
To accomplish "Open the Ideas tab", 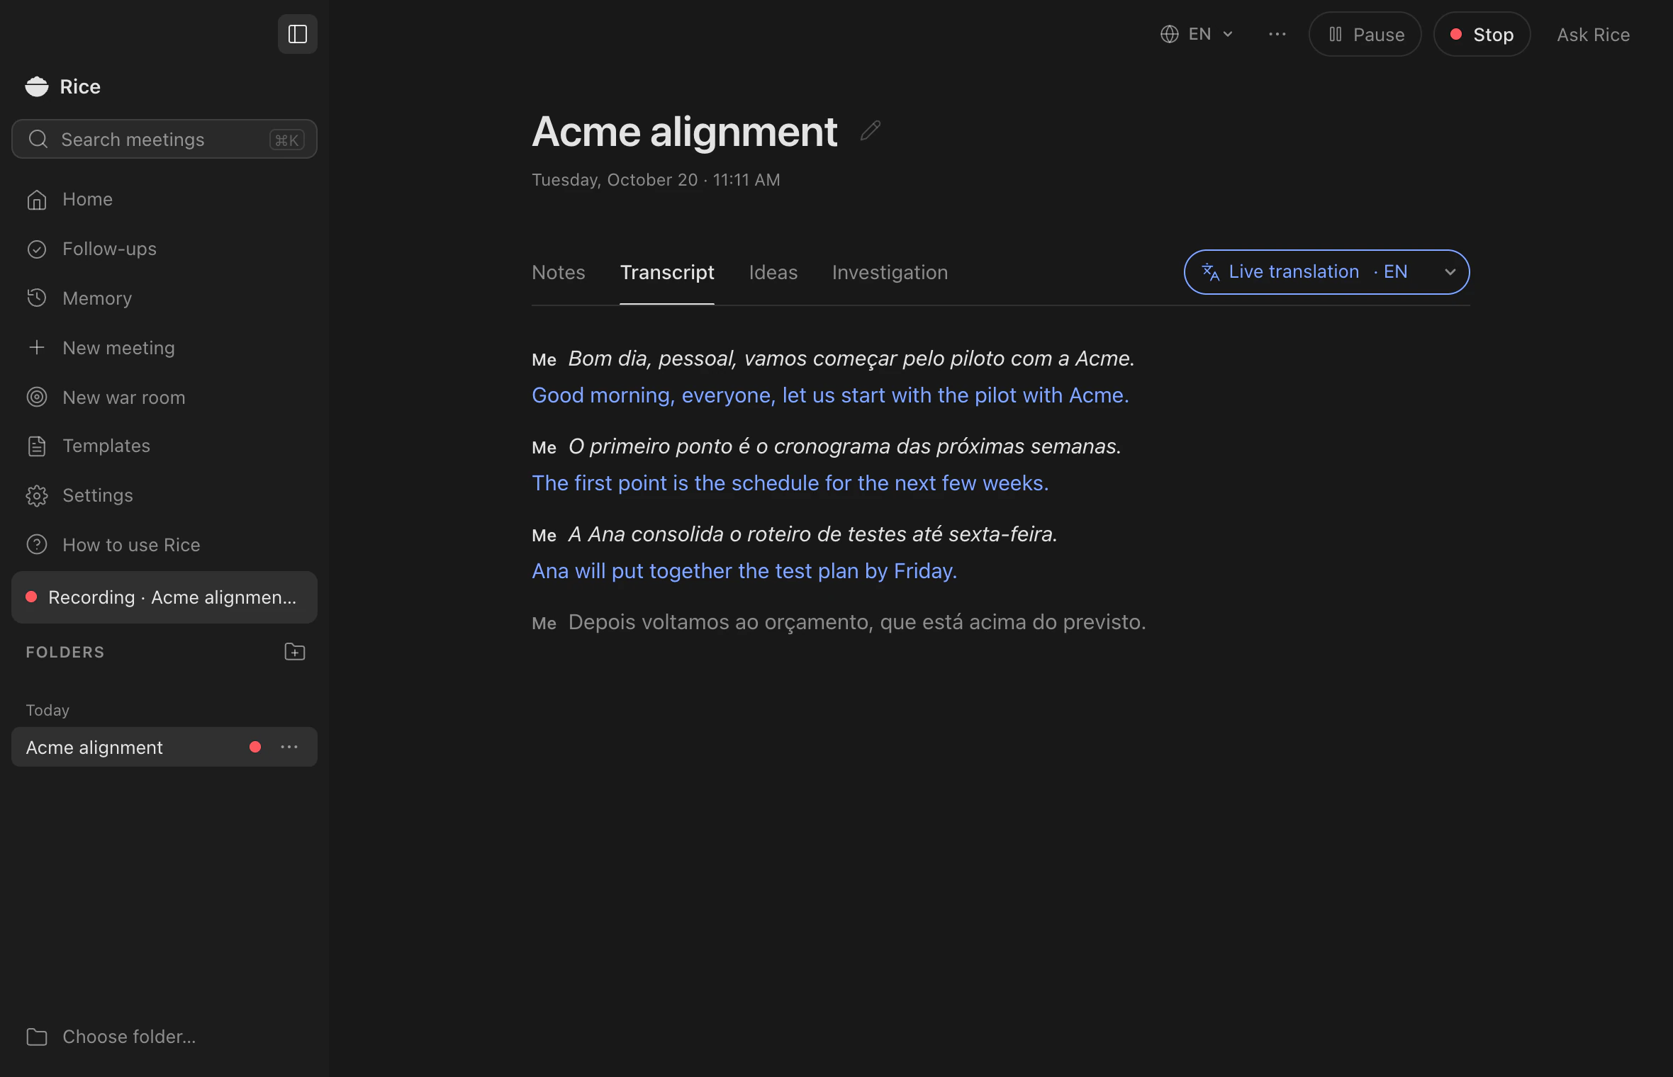I will click(773, 272).
